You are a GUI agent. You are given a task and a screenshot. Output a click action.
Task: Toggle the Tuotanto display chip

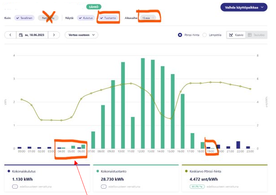click(x=108, y=18)
